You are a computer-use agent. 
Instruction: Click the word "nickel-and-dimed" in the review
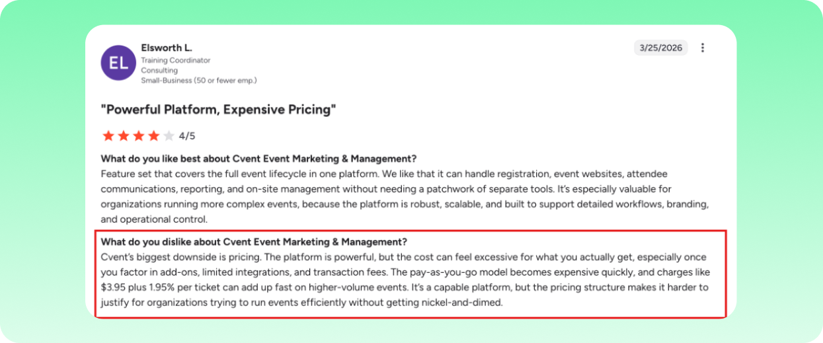(464, 303)
